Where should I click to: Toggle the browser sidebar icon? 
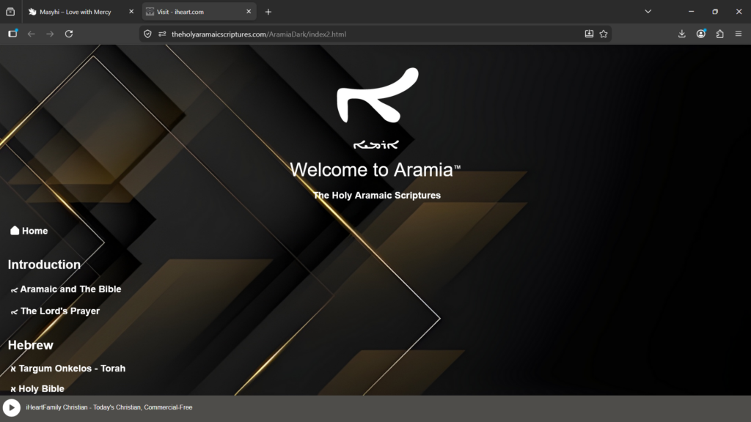[x=12, y=34]
